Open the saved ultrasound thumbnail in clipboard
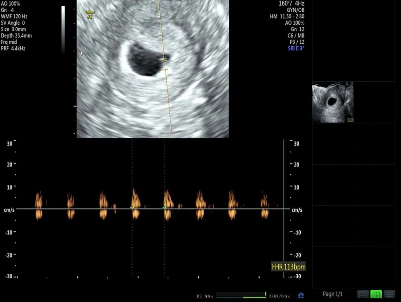 (333, 102)
